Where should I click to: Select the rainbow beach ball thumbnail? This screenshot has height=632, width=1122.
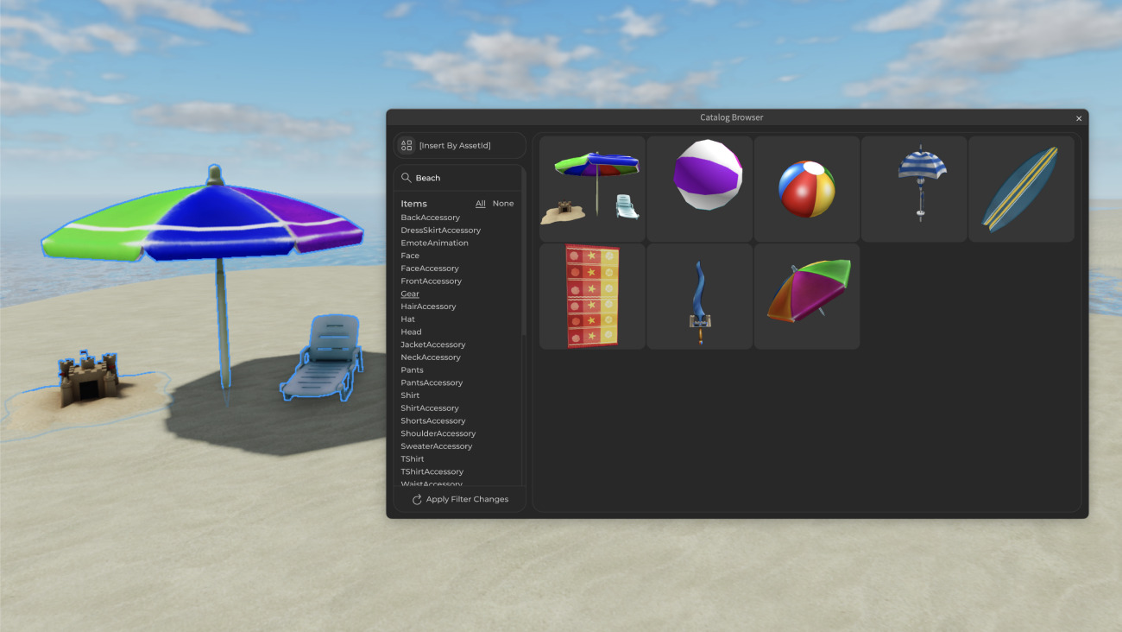806,187
